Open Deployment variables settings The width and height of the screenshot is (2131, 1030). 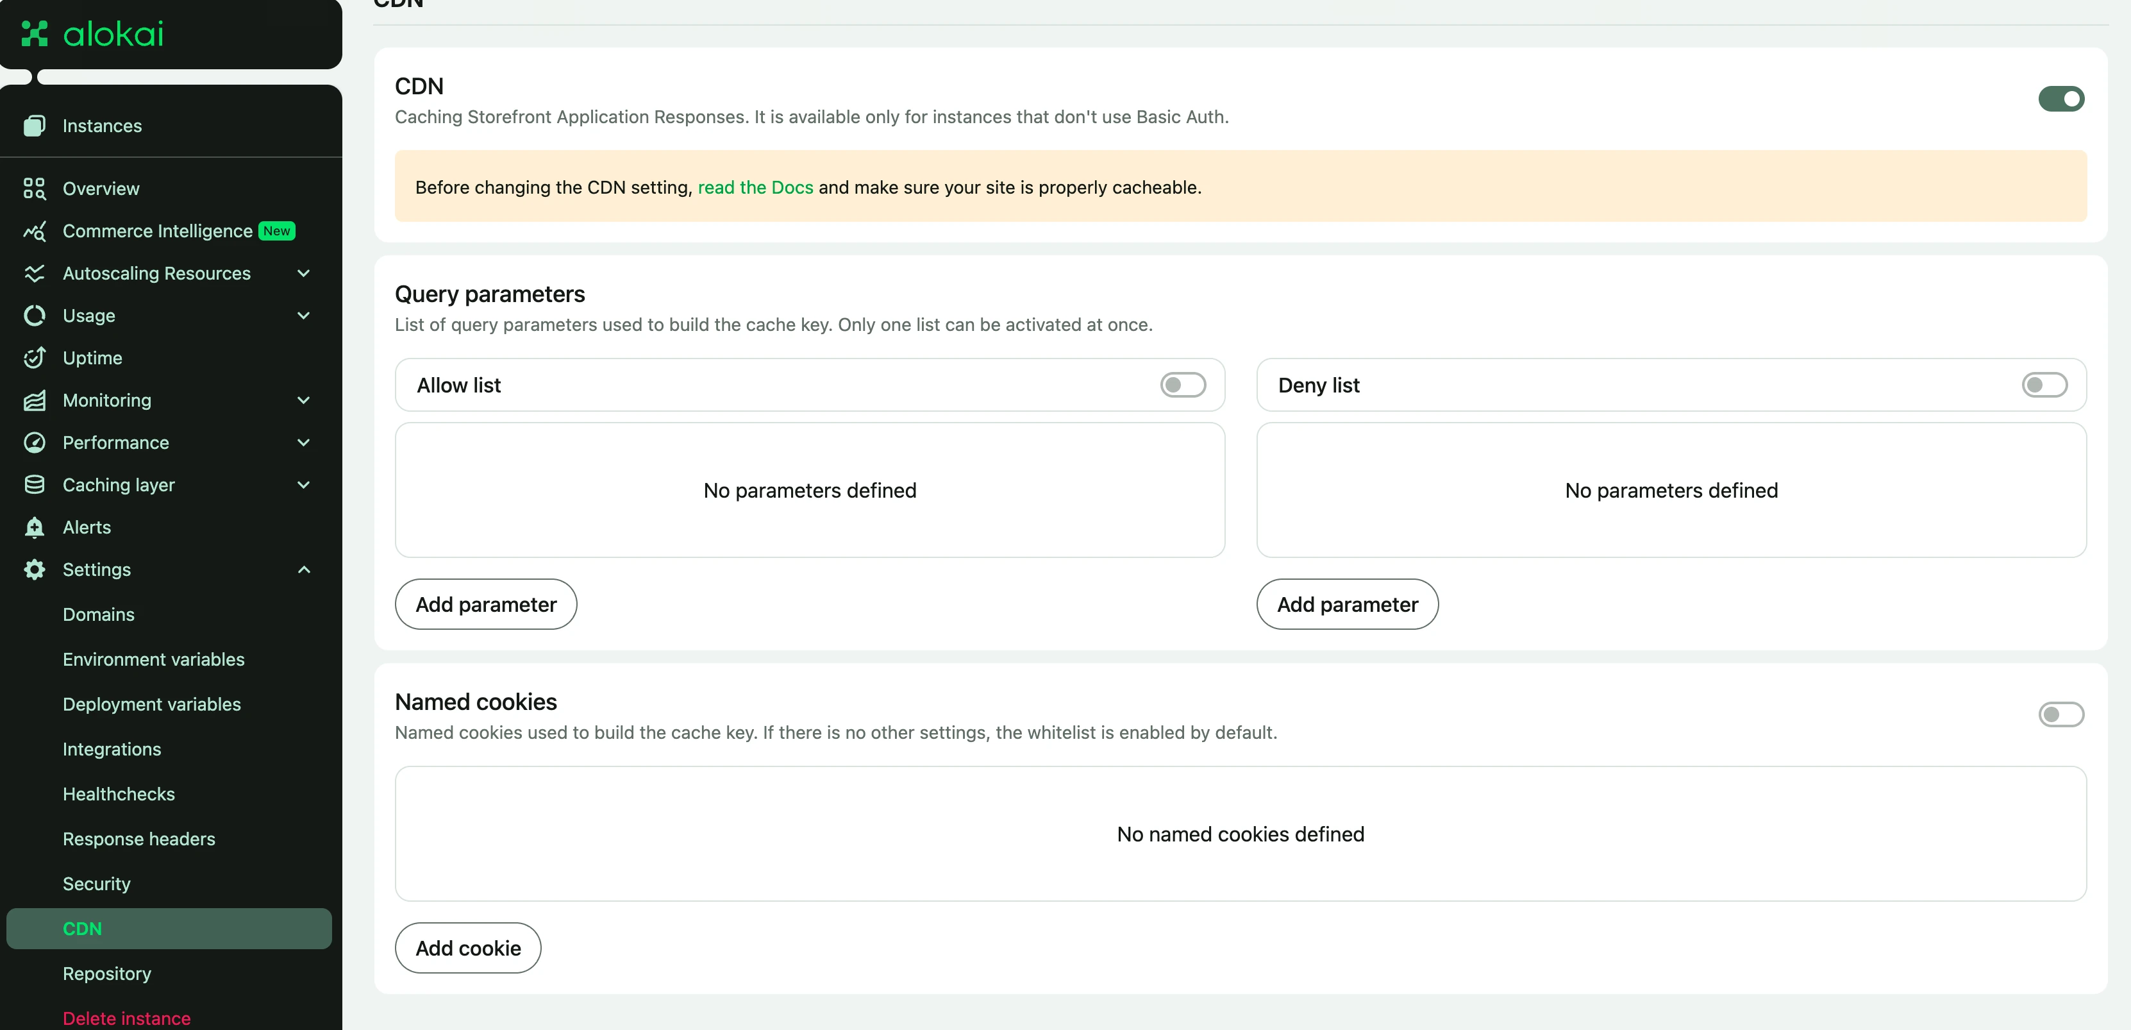151,704
